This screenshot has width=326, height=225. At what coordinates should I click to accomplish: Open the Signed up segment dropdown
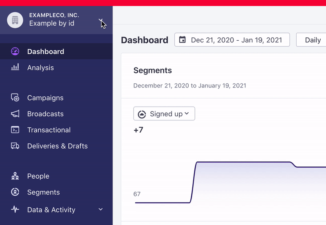(164, 114)
